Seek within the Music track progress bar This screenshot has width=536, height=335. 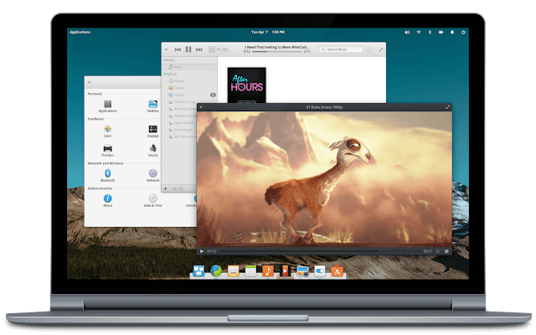coord(277,52)
